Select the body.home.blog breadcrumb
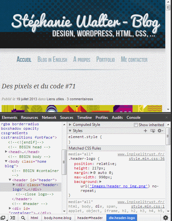The image size is (172, 221). click(58, 218)
